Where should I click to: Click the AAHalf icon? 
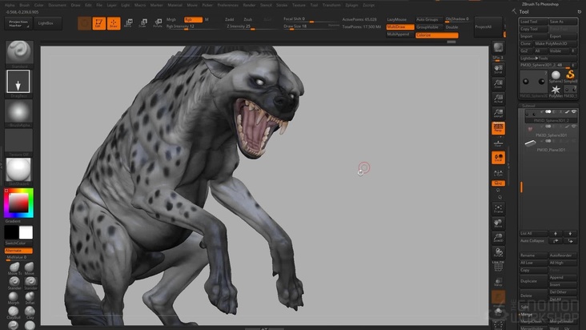(498, 113)
